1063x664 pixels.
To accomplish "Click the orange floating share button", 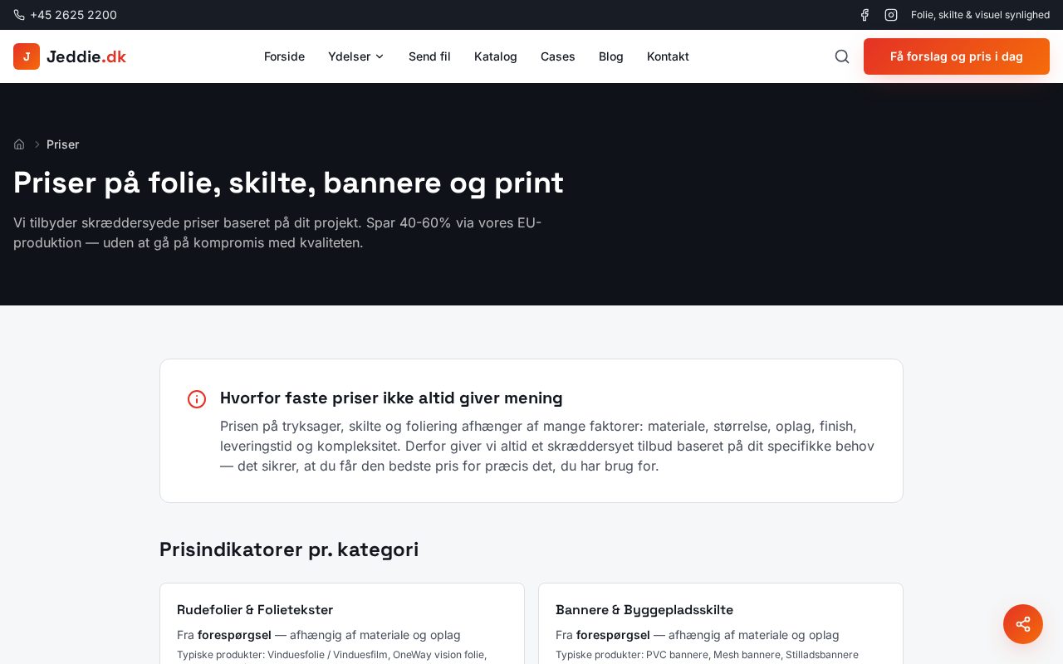I will point(1023,624).
